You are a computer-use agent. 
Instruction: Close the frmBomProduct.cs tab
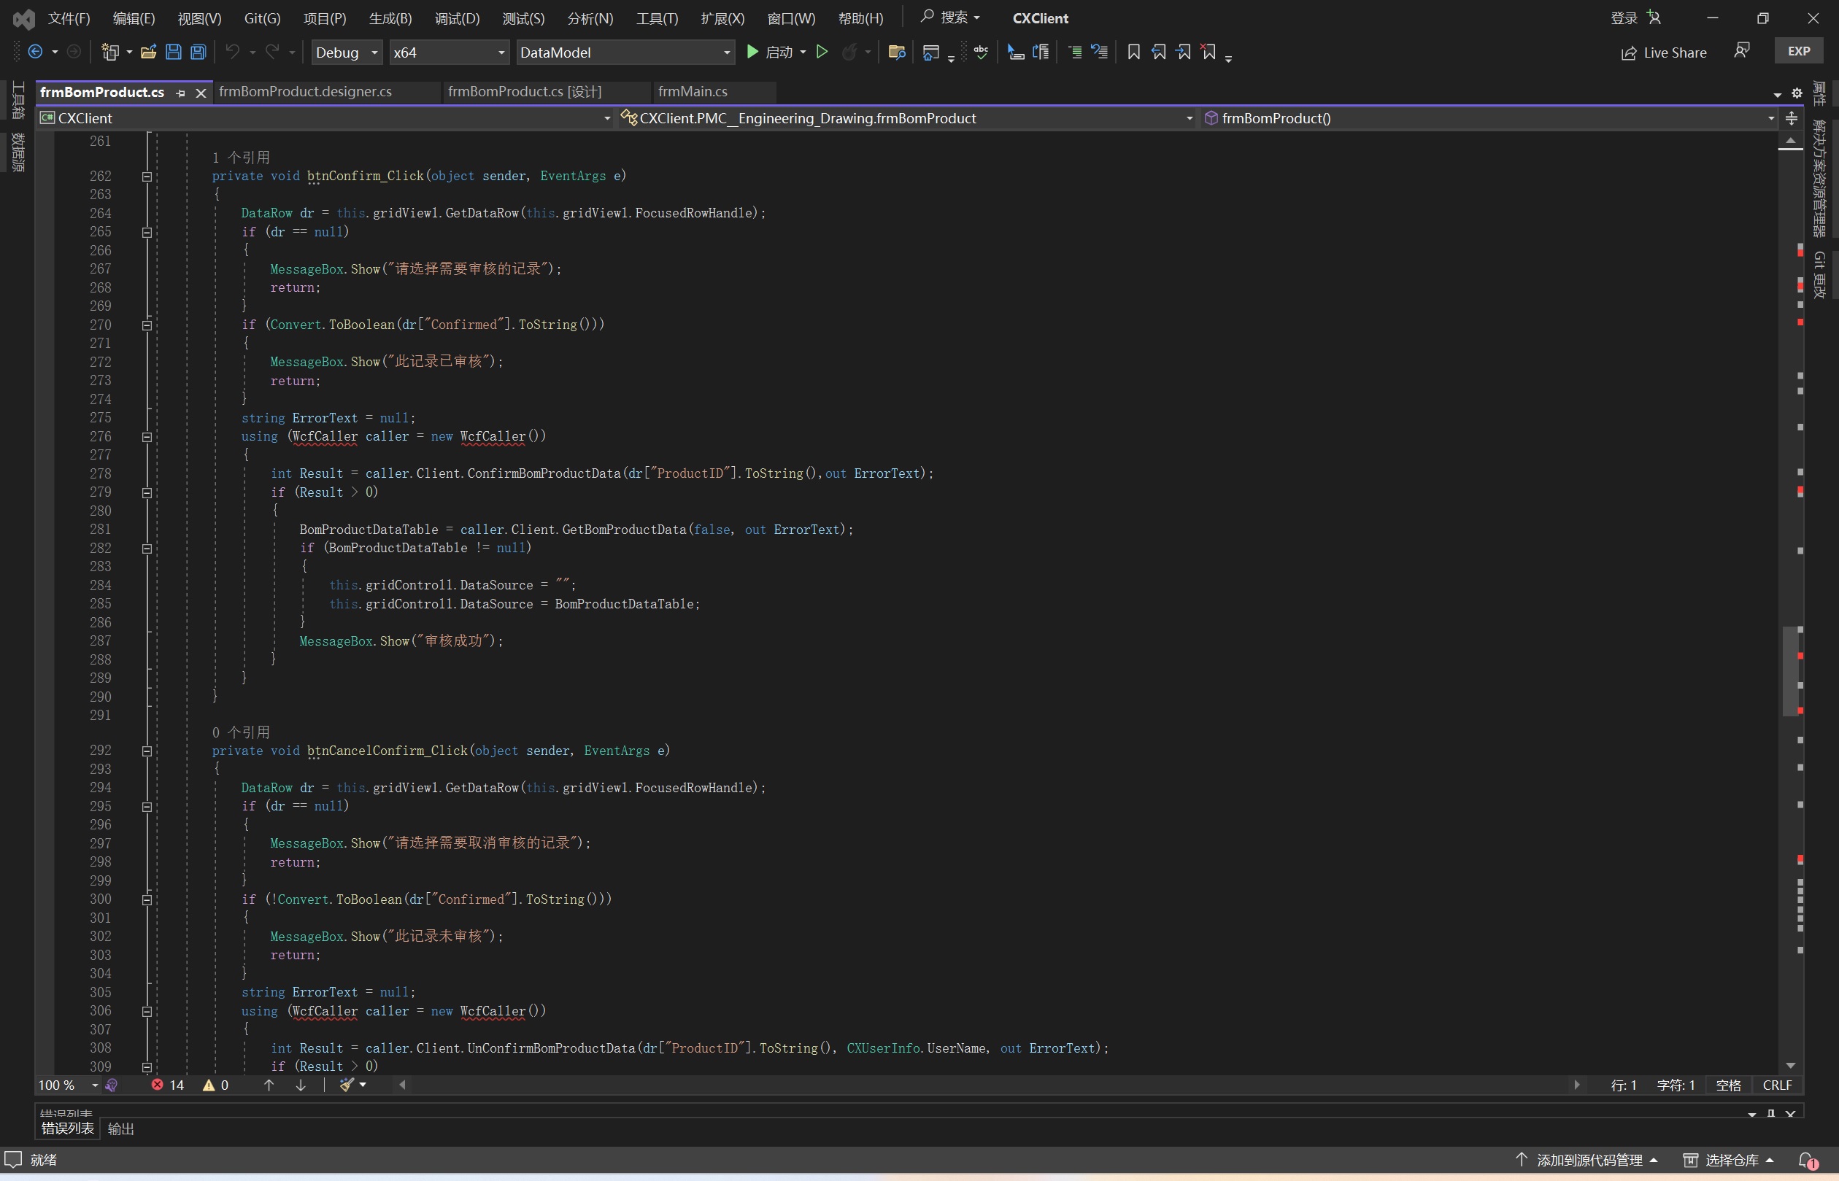coord(200,93)
